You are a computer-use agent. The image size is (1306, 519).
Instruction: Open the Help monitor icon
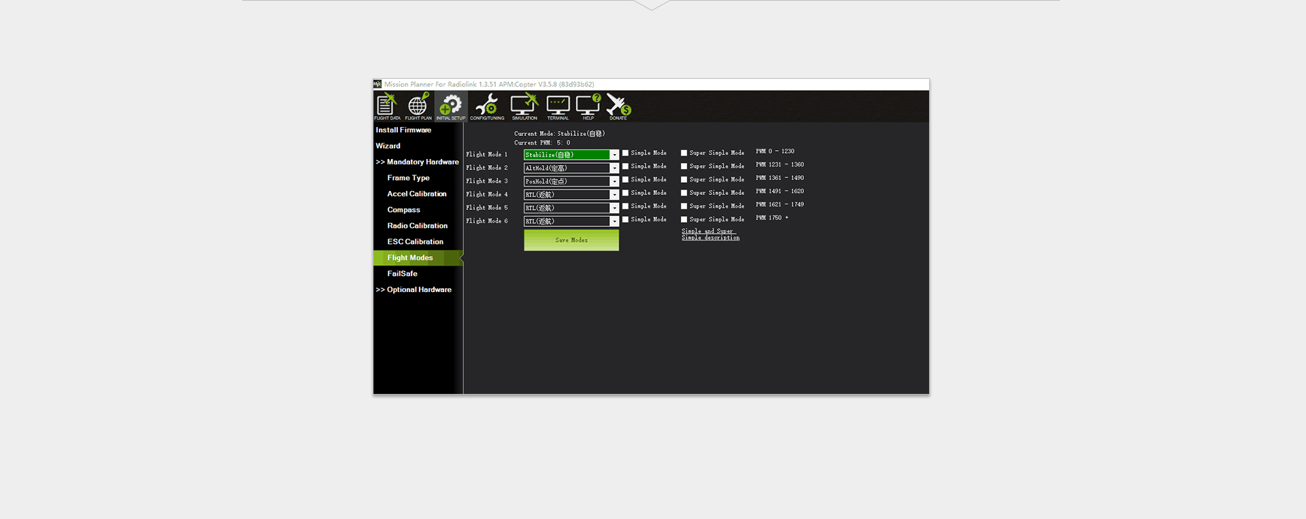coord(588,107)
